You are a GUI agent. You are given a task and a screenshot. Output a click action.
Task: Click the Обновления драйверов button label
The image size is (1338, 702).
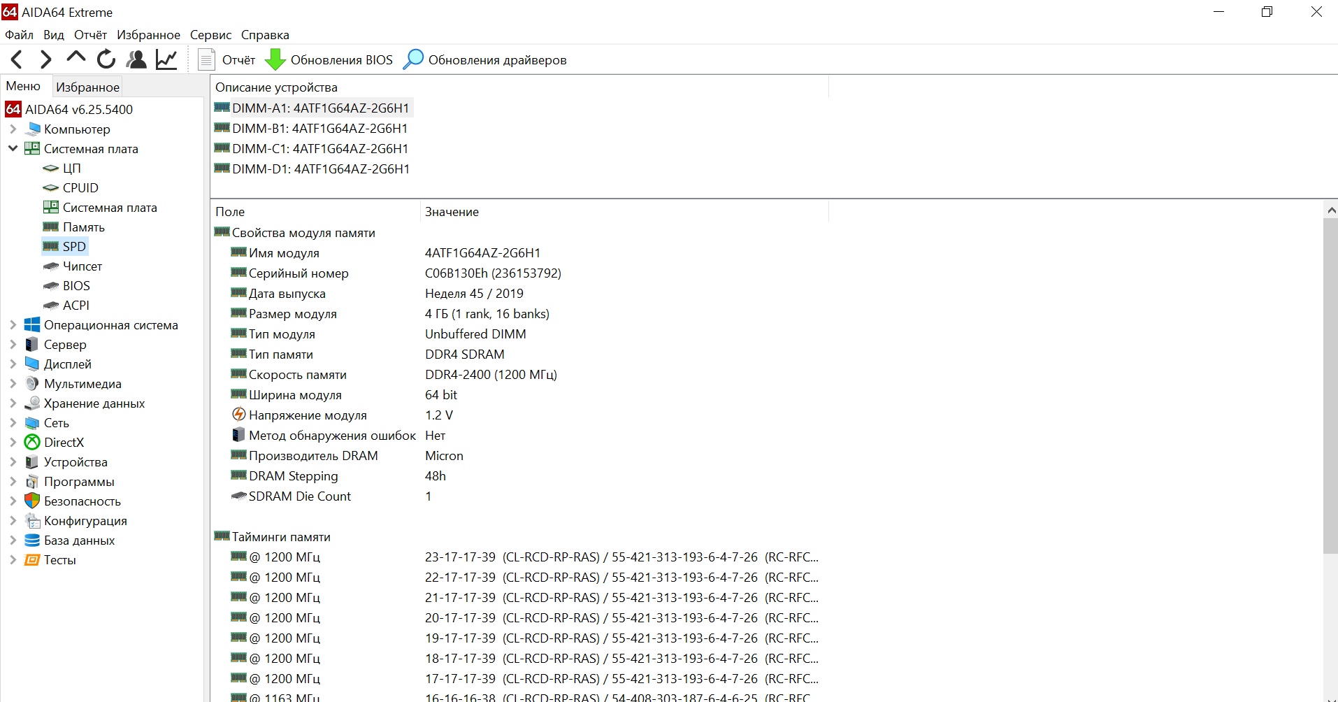[497, 60]
